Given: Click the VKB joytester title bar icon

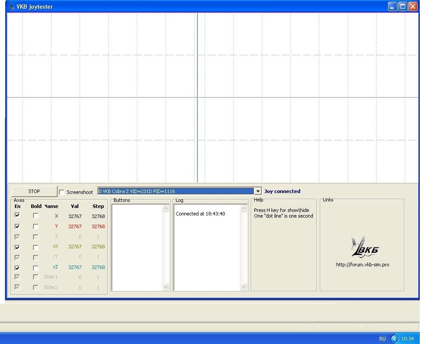Looking at the screenshot, I should [11, 7].
